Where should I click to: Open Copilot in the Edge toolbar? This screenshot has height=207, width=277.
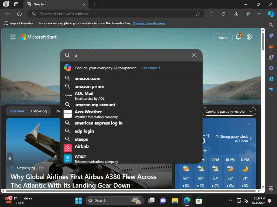(271, 14)
